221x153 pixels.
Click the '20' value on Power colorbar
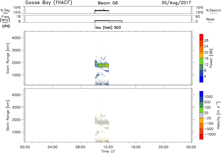(206, 52)
